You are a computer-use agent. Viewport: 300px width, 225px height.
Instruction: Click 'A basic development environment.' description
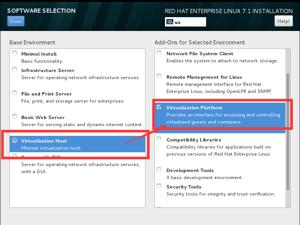(x=205, y=178)
